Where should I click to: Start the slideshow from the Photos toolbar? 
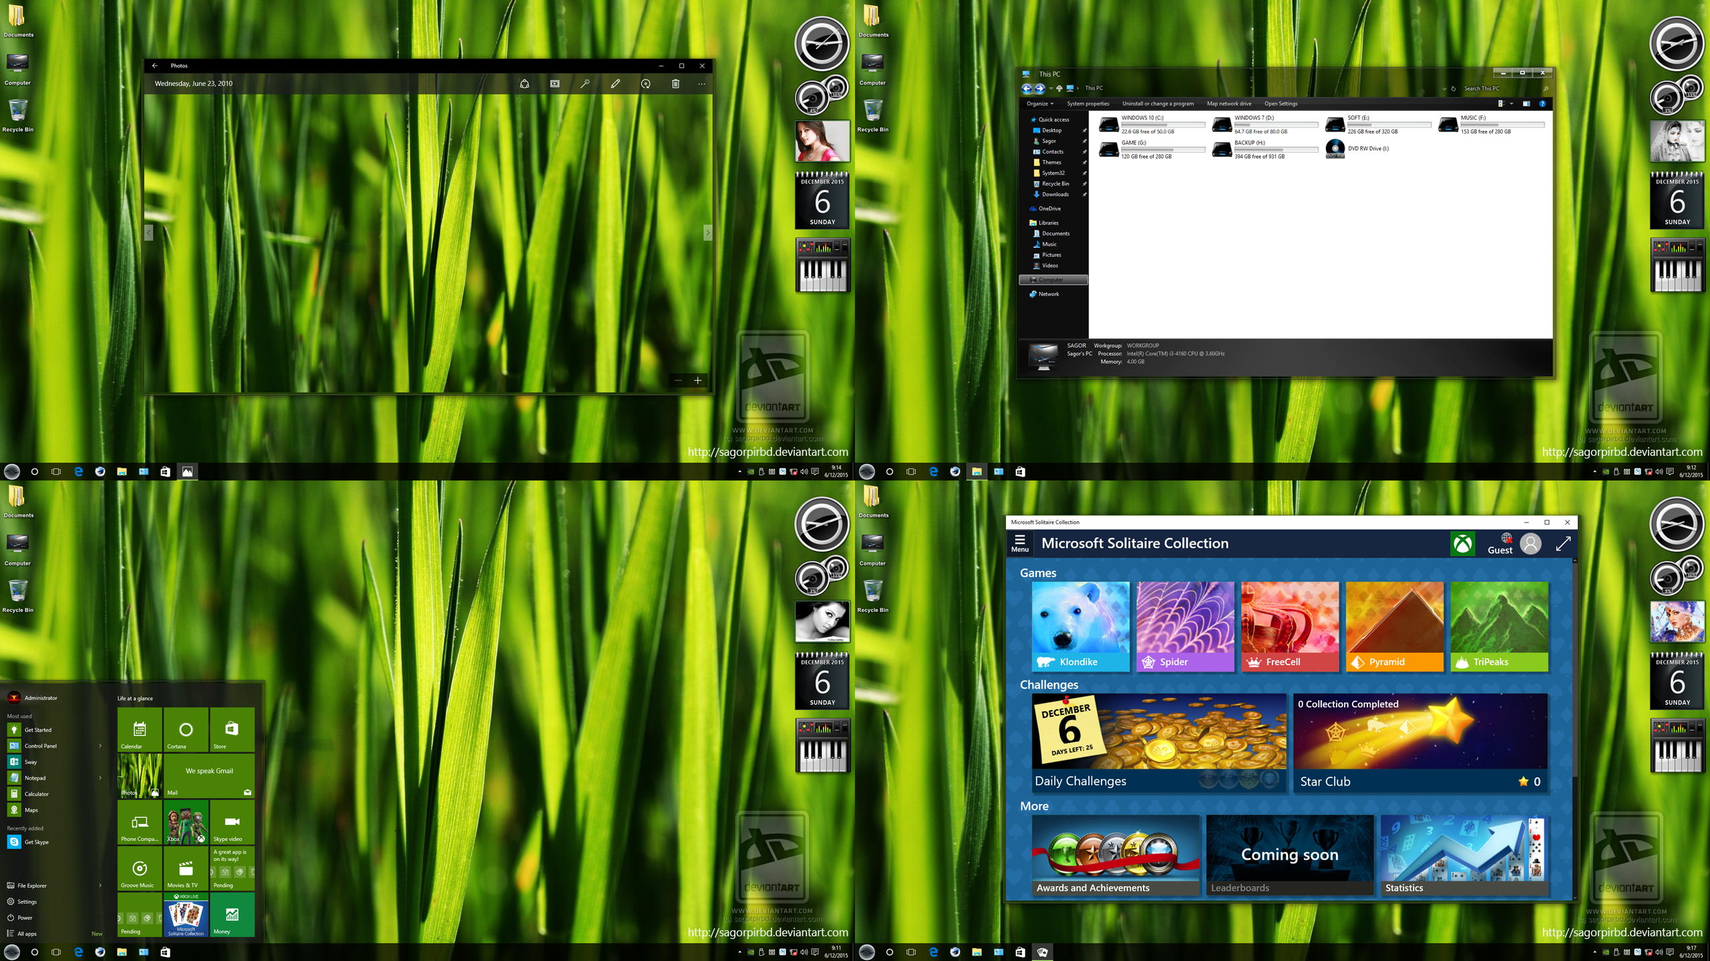click(x=554, y=83)
